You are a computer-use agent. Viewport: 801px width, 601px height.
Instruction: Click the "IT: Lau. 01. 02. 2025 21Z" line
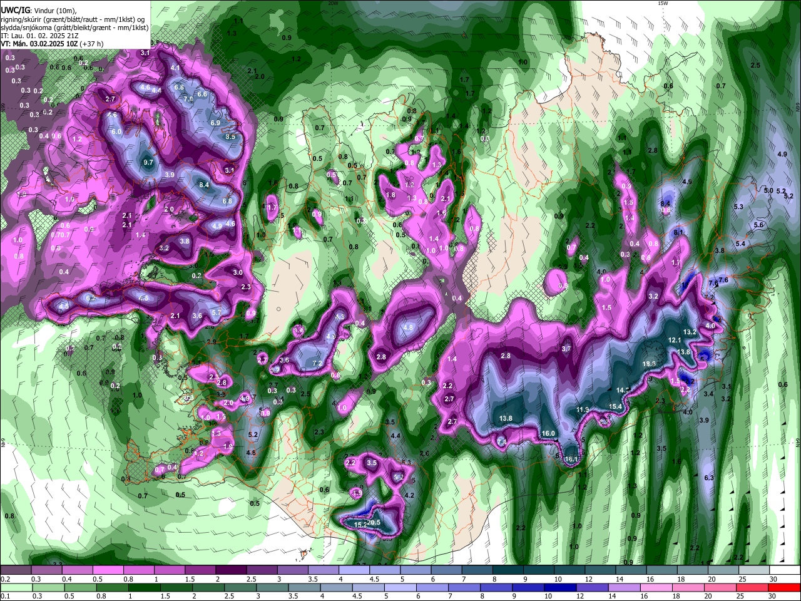[x=39, y=36]
